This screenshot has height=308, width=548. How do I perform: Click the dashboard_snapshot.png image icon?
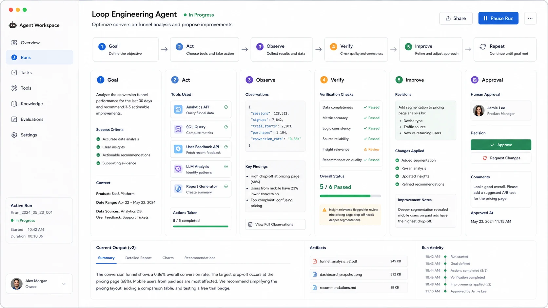[x=315, y=275]
